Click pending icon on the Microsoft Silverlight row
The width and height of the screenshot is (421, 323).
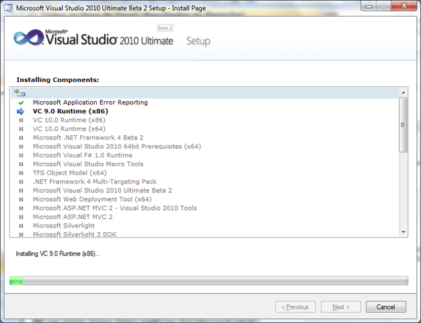point(22,225)
